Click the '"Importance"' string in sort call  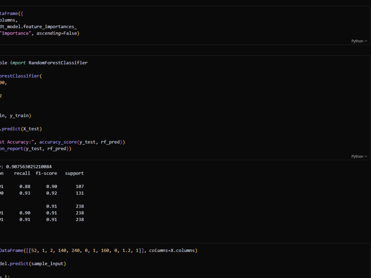click(x=16, y=33)
